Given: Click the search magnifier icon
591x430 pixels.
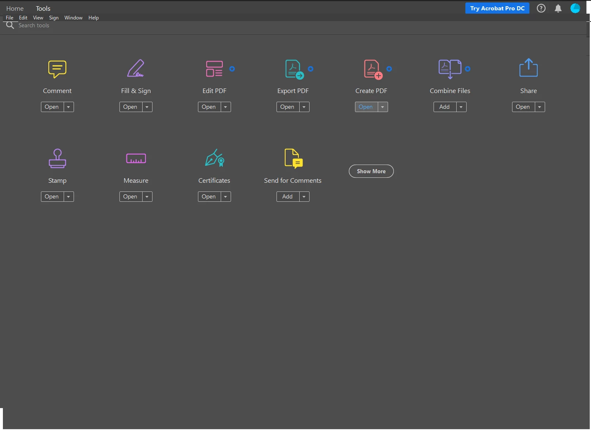Looking at the screenshot, I should click(x=10, y=25).
